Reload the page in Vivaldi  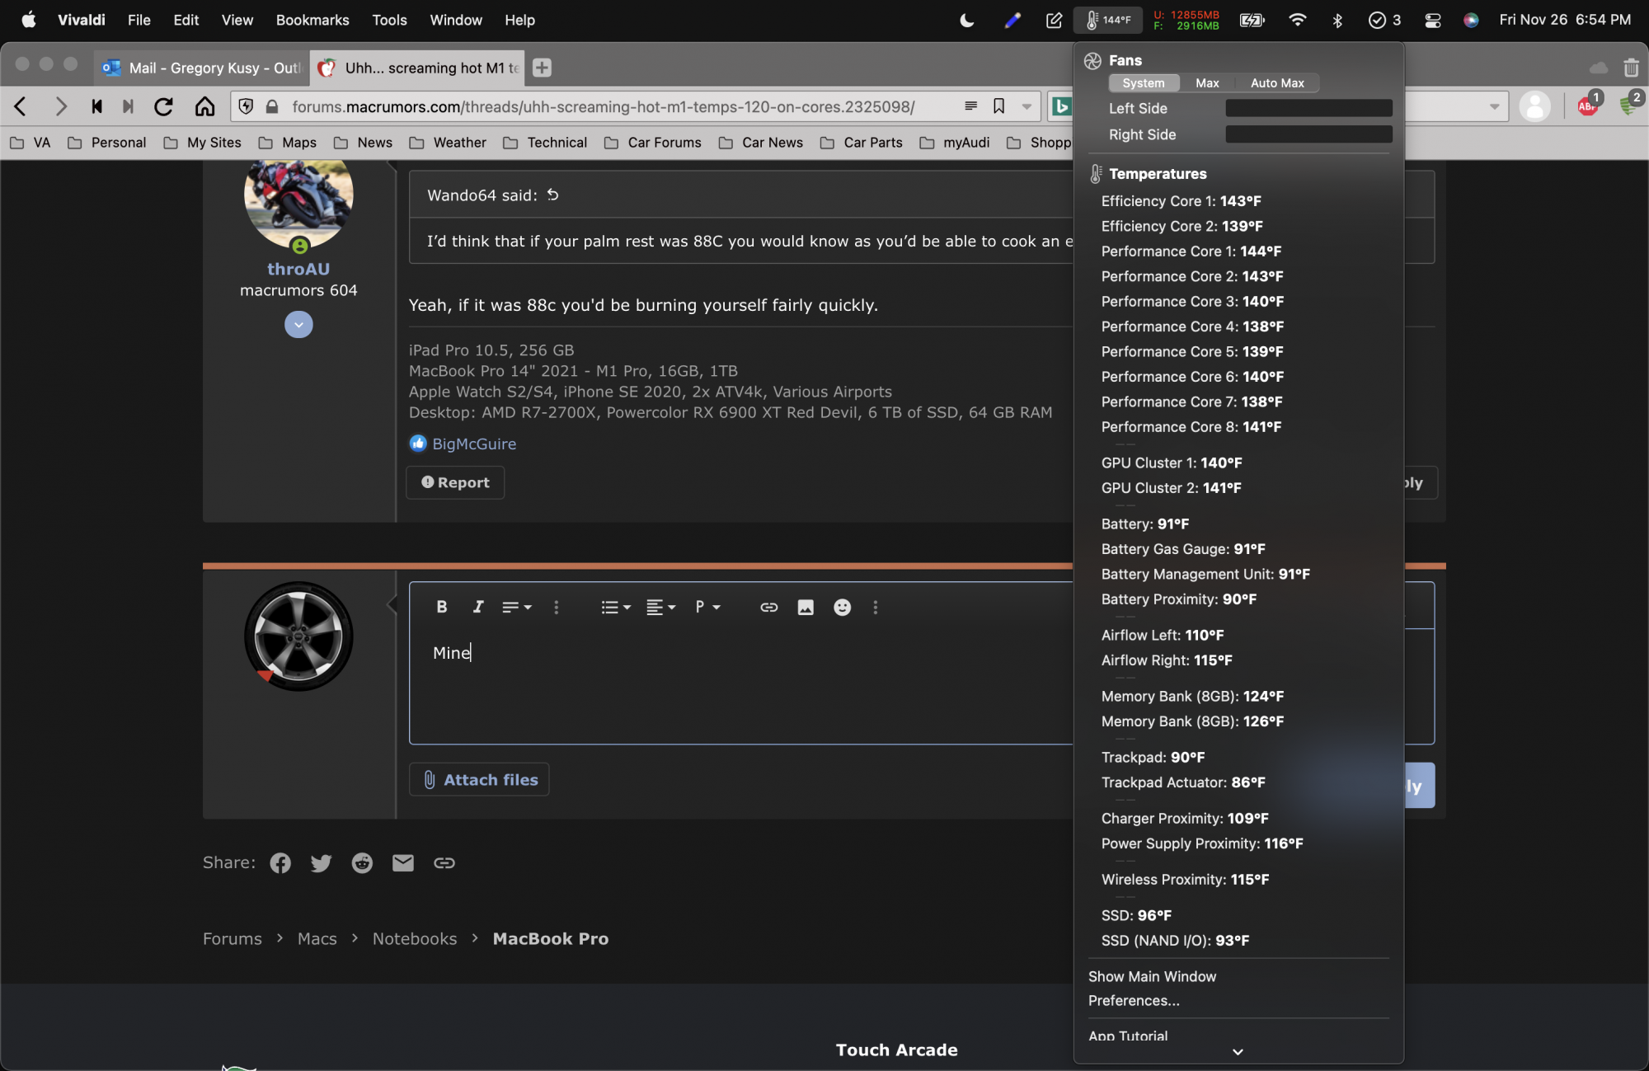pyautogui.click(x=163, y=106)
